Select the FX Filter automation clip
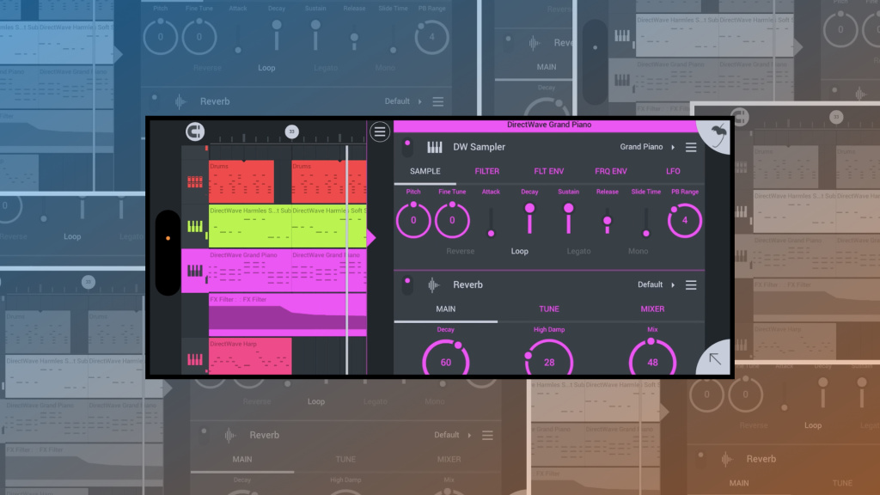 pyautogui.click(x=287, y=316)
